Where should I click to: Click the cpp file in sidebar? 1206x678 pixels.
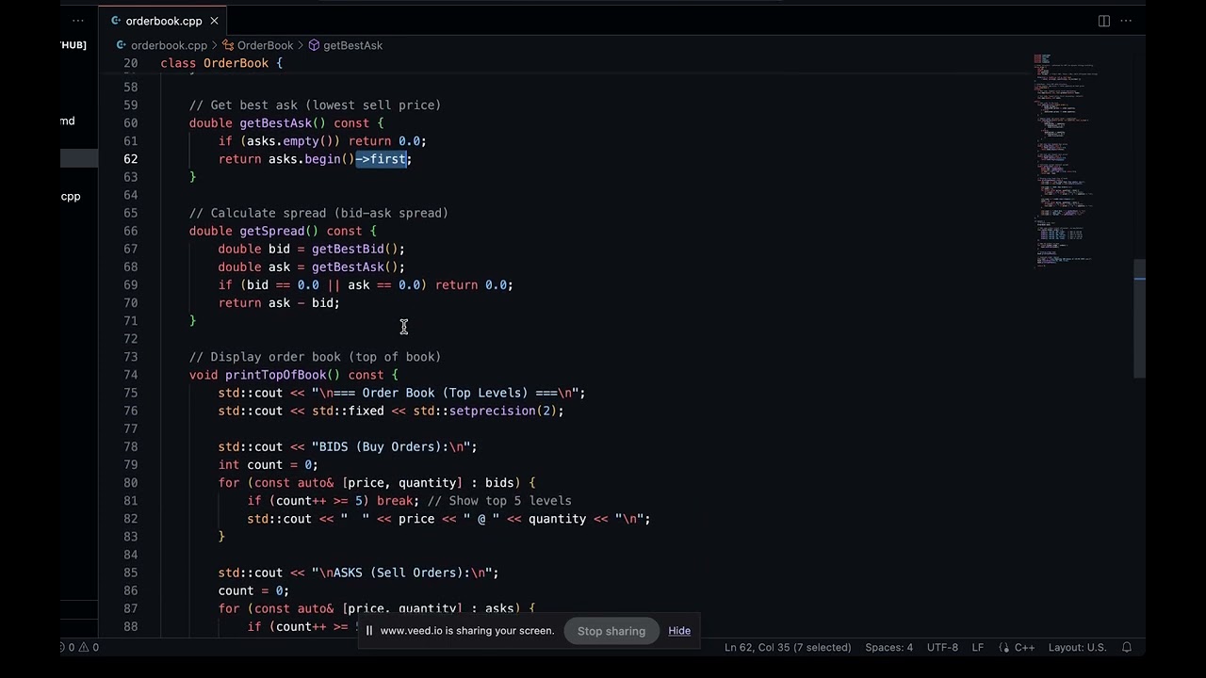click(71, 196)
